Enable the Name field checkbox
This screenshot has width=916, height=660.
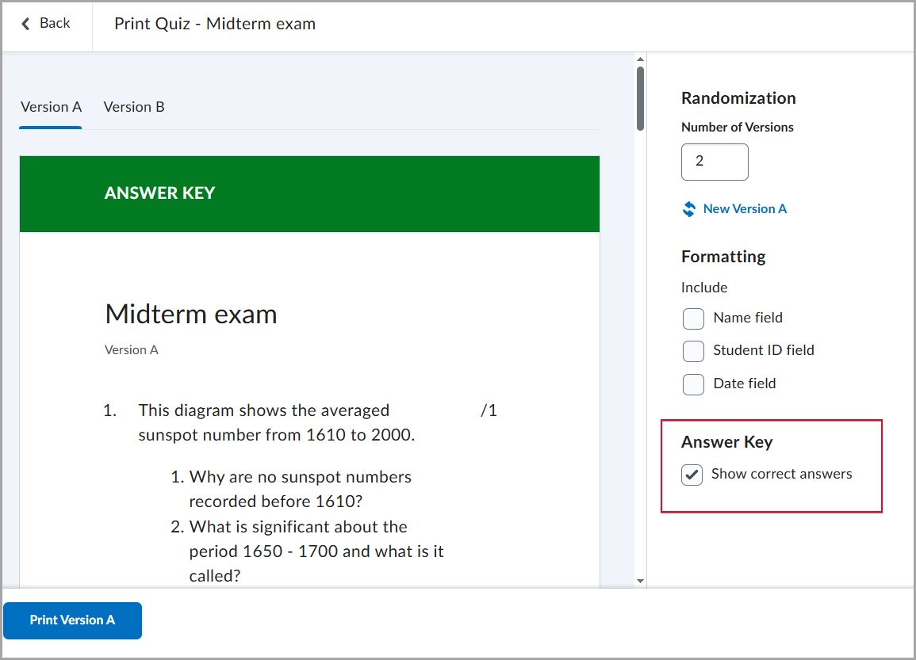click(693, 319)
